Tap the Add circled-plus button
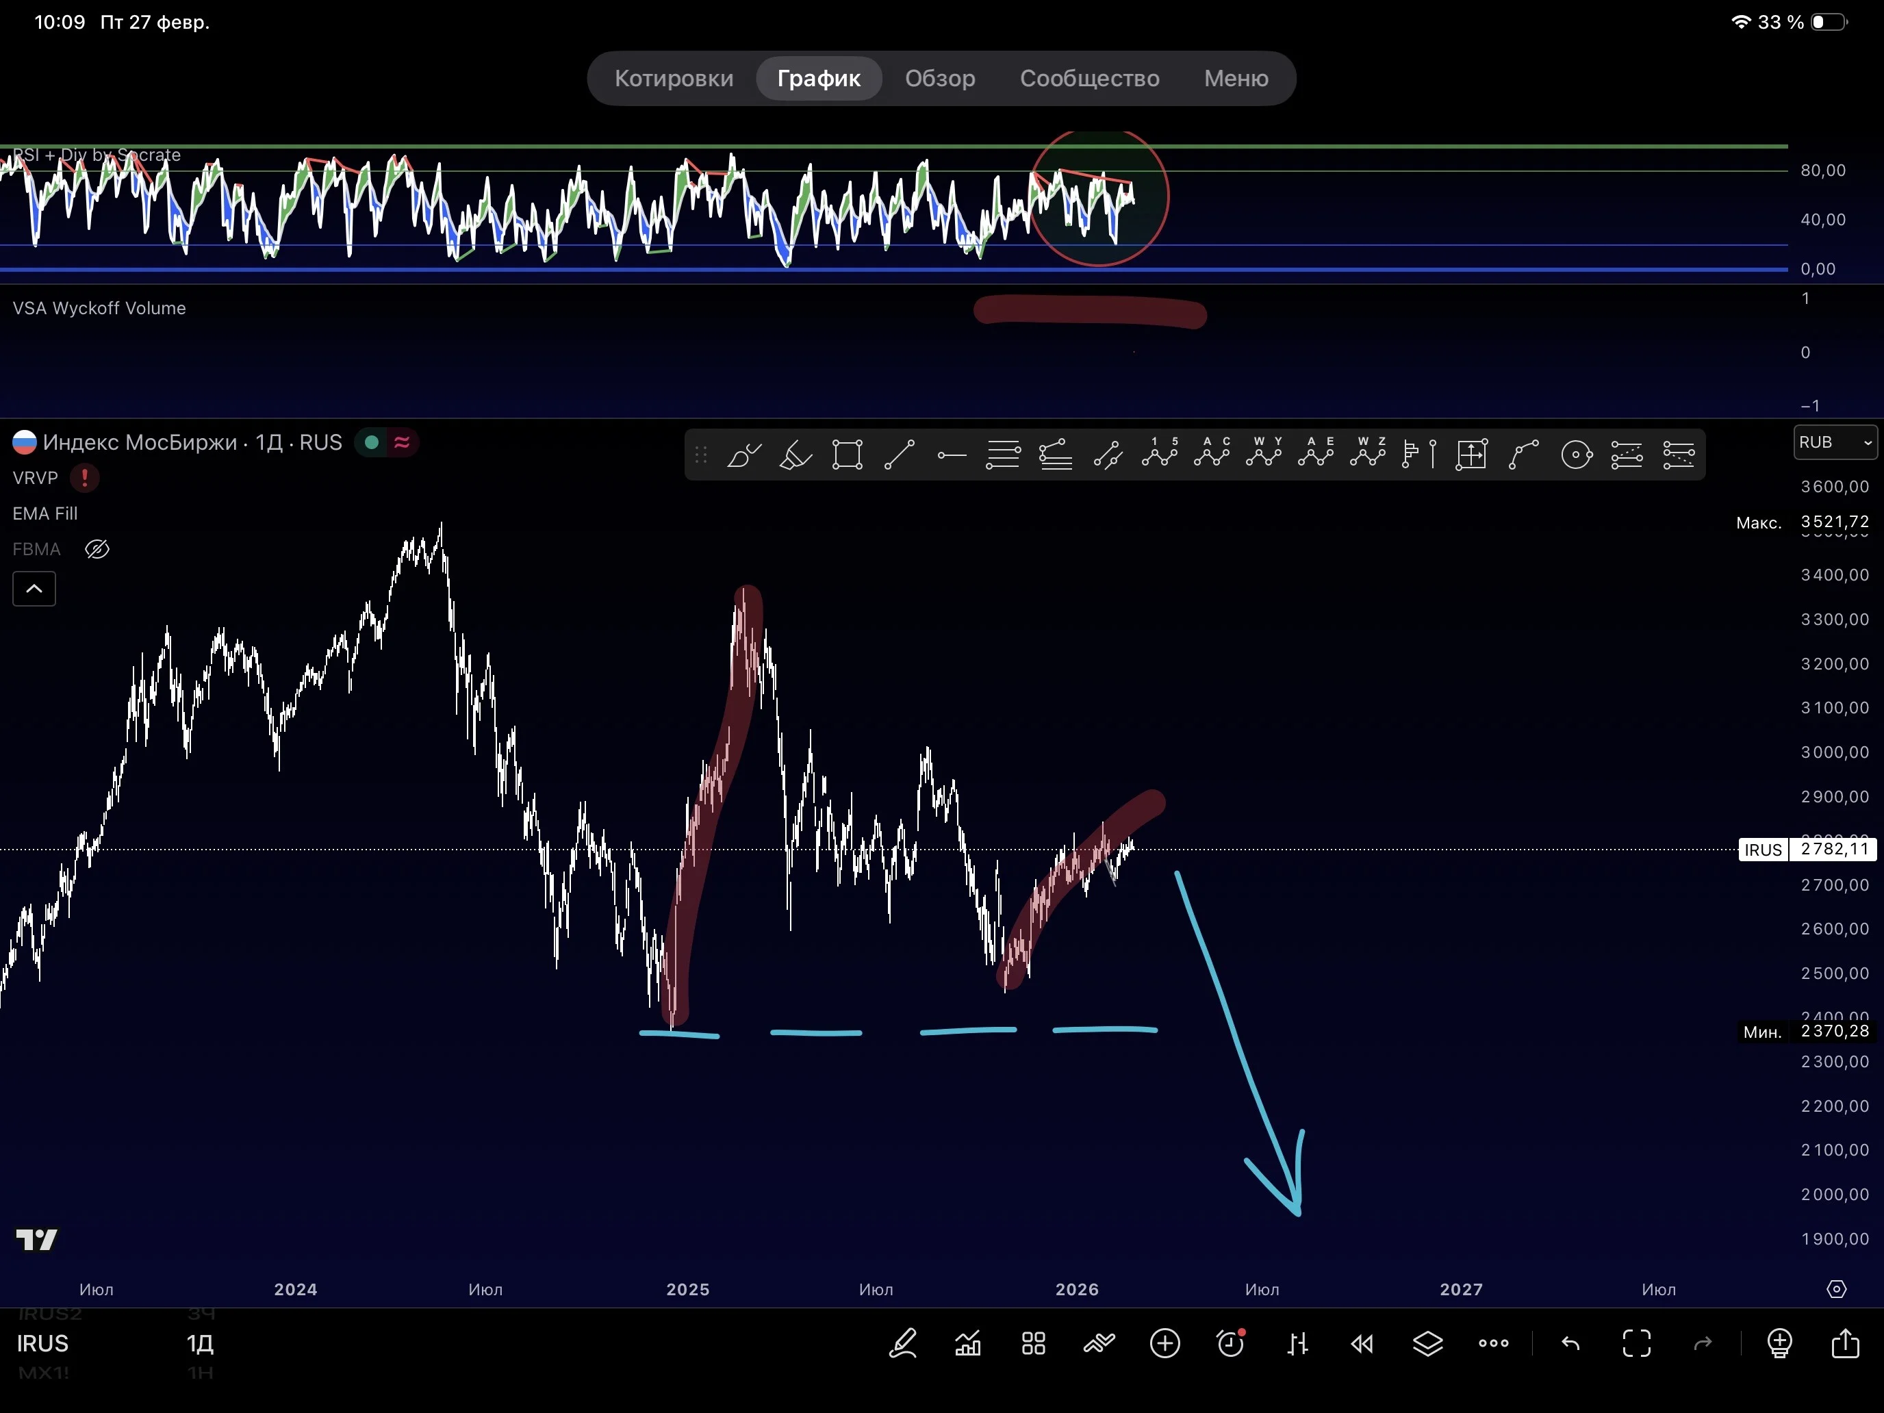1884x1413 pixels. click(x=1164, y=1343)
